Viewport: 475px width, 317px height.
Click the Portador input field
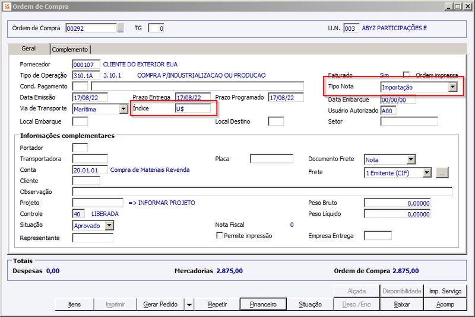80,148
